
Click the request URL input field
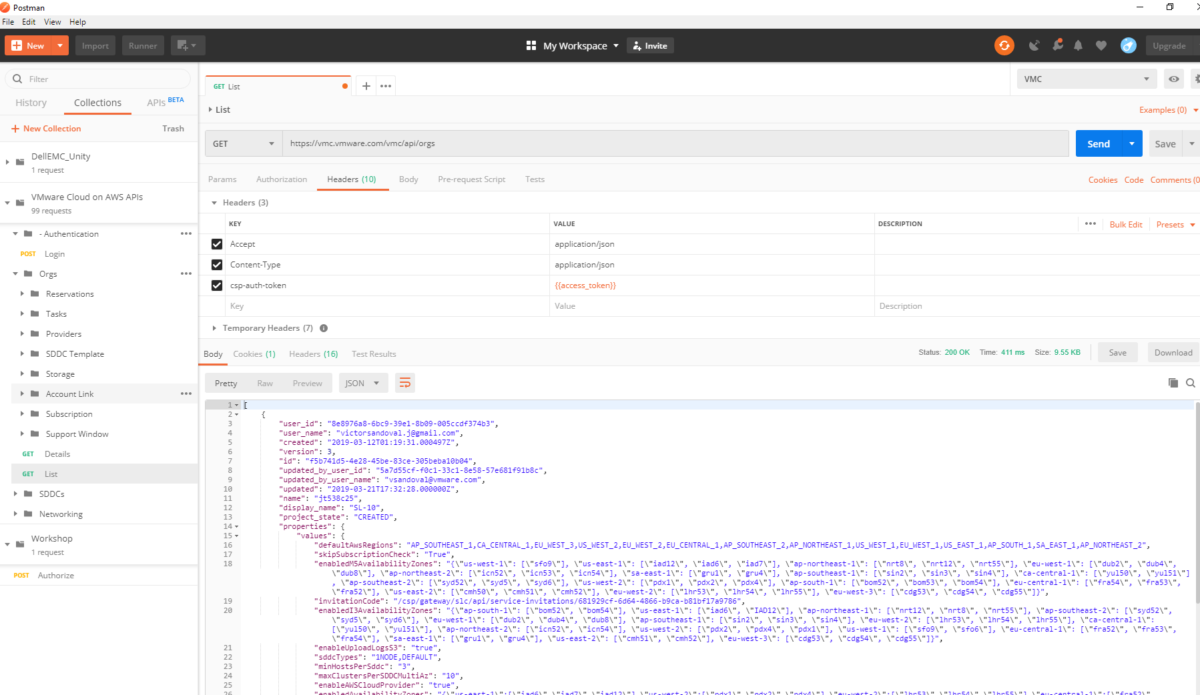coord(674,143)
